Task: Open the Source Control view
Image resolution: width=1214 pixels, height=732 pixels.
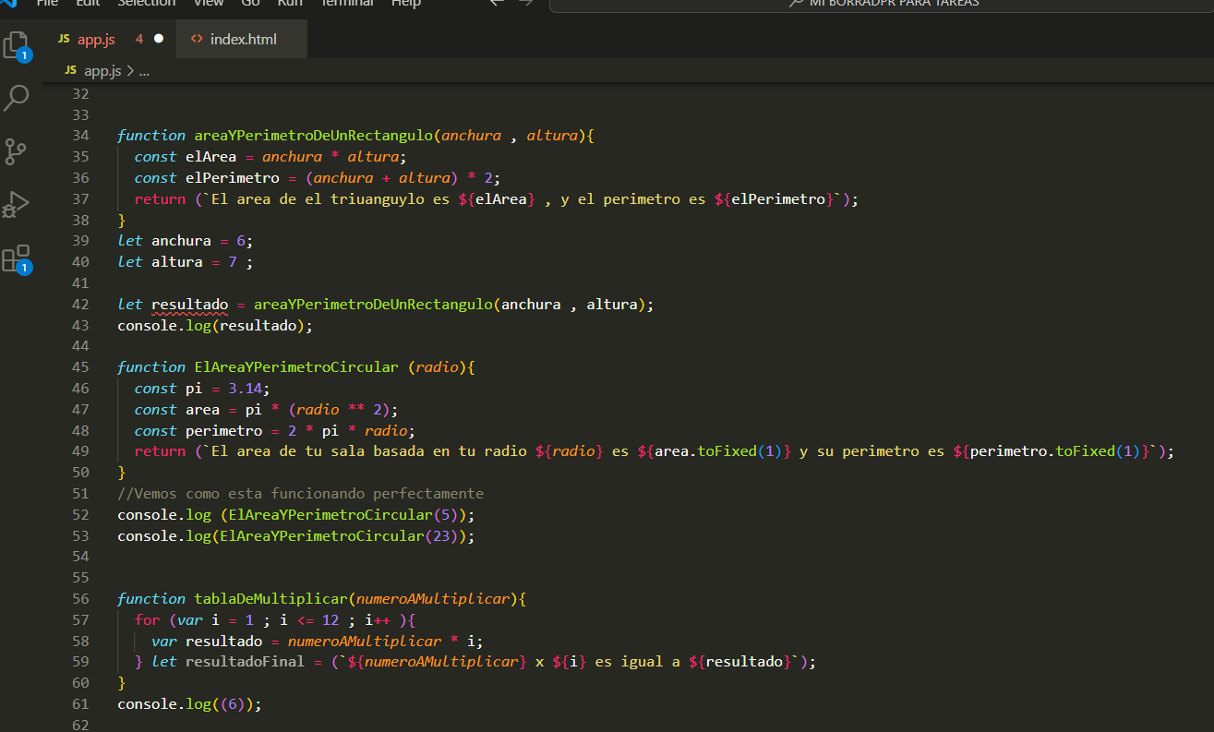Action: (x=17, y=151)
